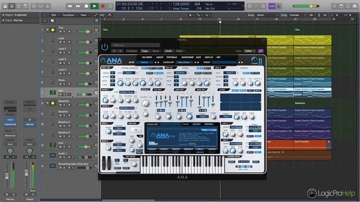The width and height of the screenshot is (360, 202).
Task: Open the Loop Browser button
Action: pos(348,6)
